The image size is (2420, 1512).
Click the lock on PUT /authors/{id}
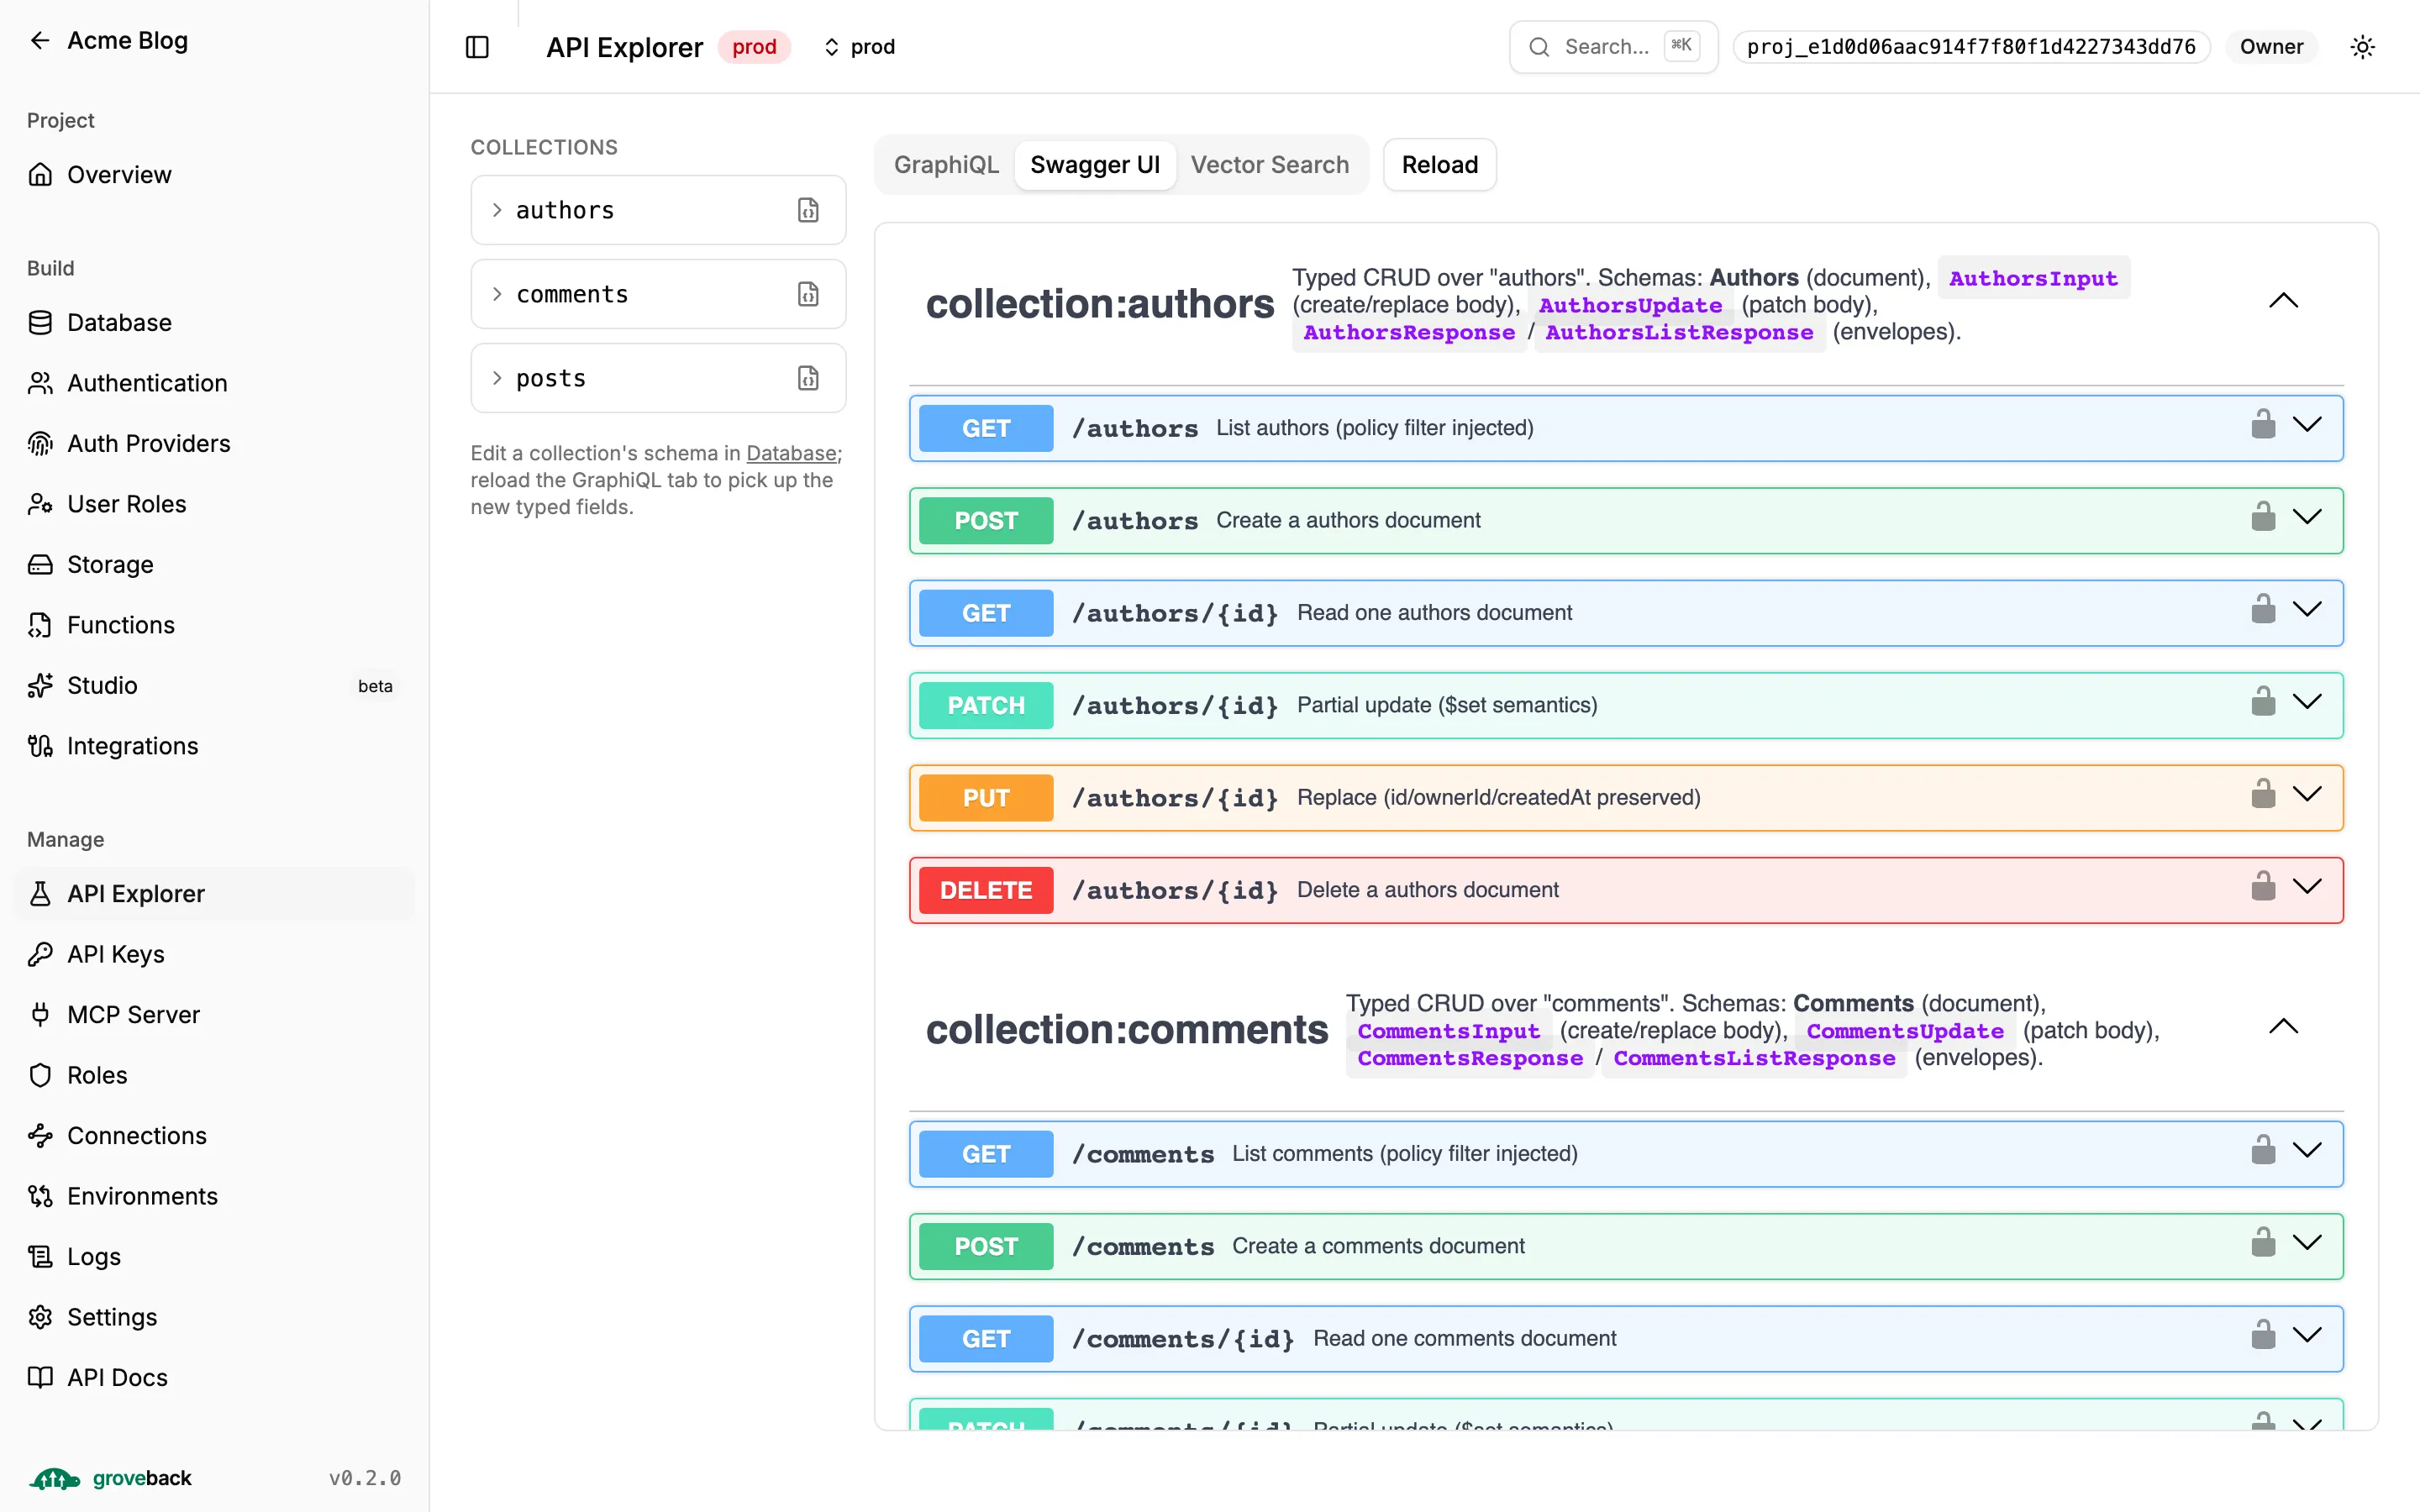(x=2263, y=794)
